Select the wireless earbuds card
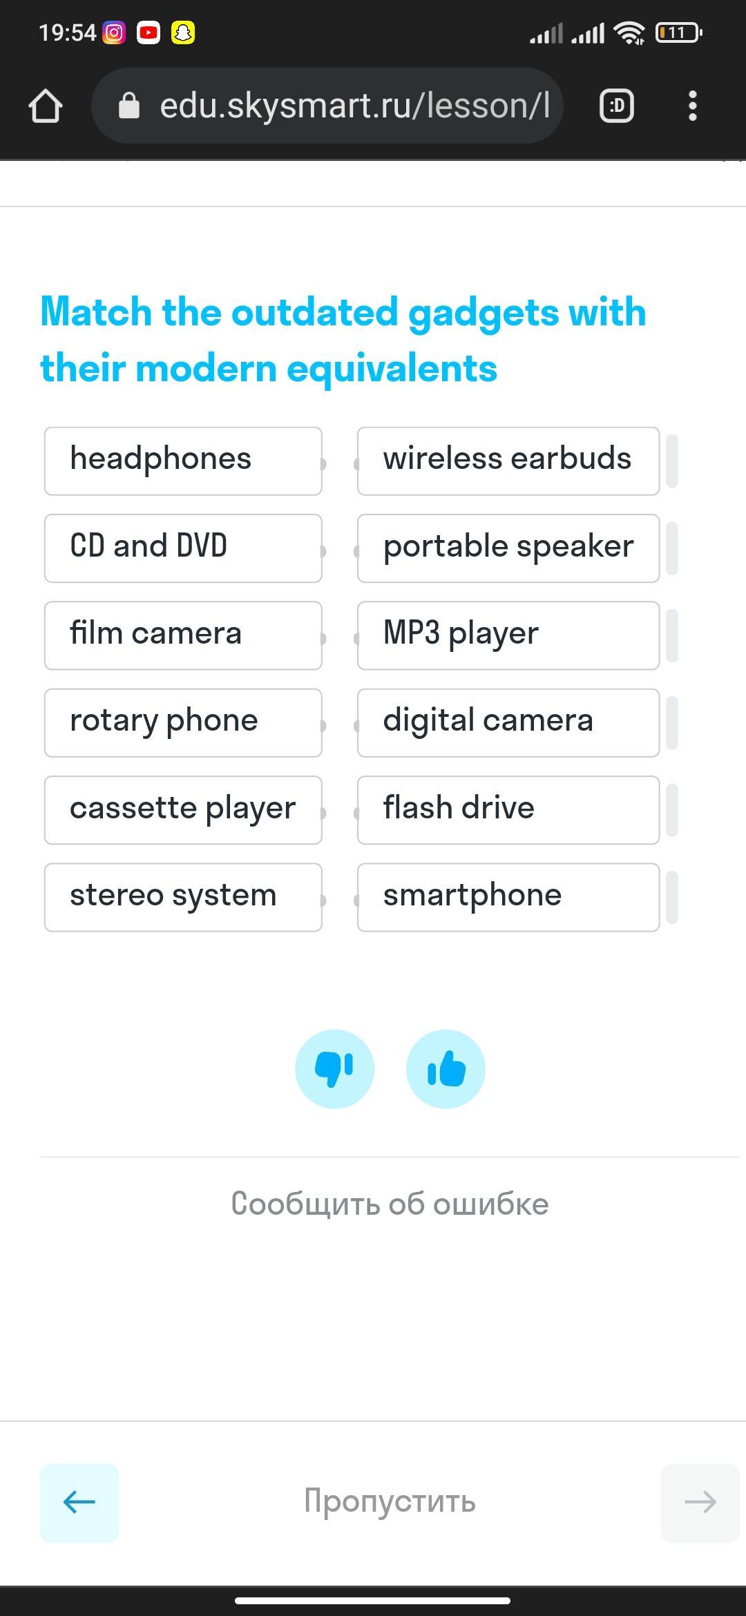This screenshot has height=1616, width=746. point(508,461)
